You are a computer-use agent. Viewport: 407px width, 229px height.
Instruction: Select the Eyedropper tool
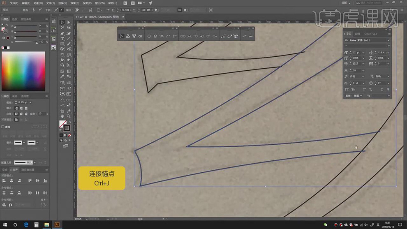[x=62, y=76]
